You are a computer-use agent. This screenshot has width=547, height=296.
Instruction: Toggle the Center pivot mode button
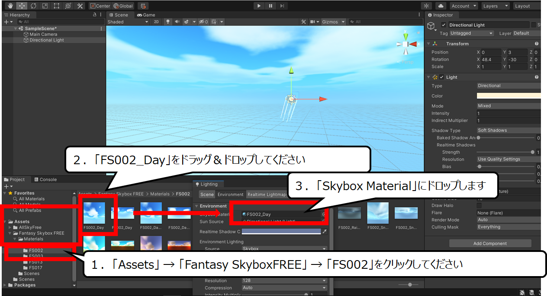100,6
